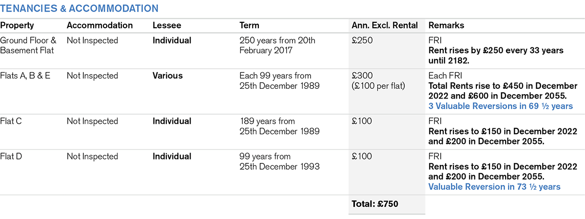Click the Property column header

tap(17, 25)
